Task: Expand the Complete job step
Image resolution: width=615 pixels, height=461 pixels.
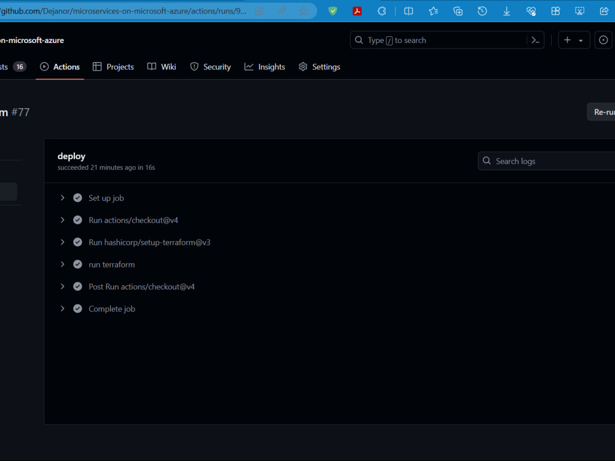Action: pos(62,309)
